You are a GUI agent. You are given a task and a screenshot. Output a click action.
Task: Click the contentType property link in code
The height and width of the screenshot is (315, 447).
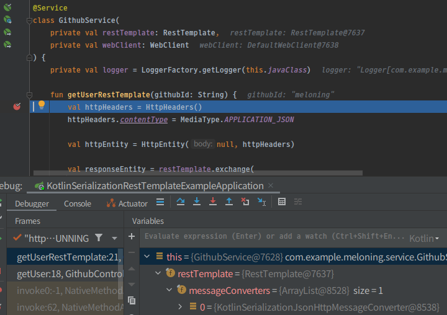point(143,120)
